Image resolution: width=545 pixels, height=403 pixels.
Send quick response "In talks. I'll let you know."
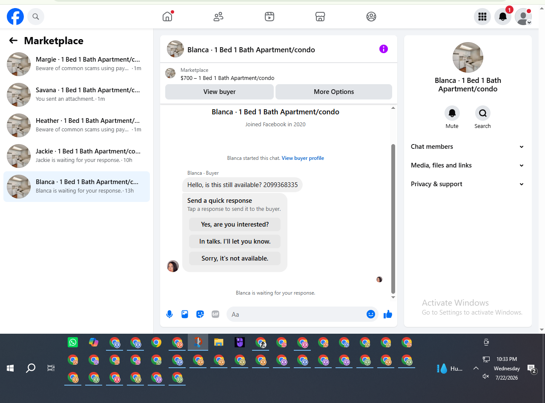(x=235, y=241)
